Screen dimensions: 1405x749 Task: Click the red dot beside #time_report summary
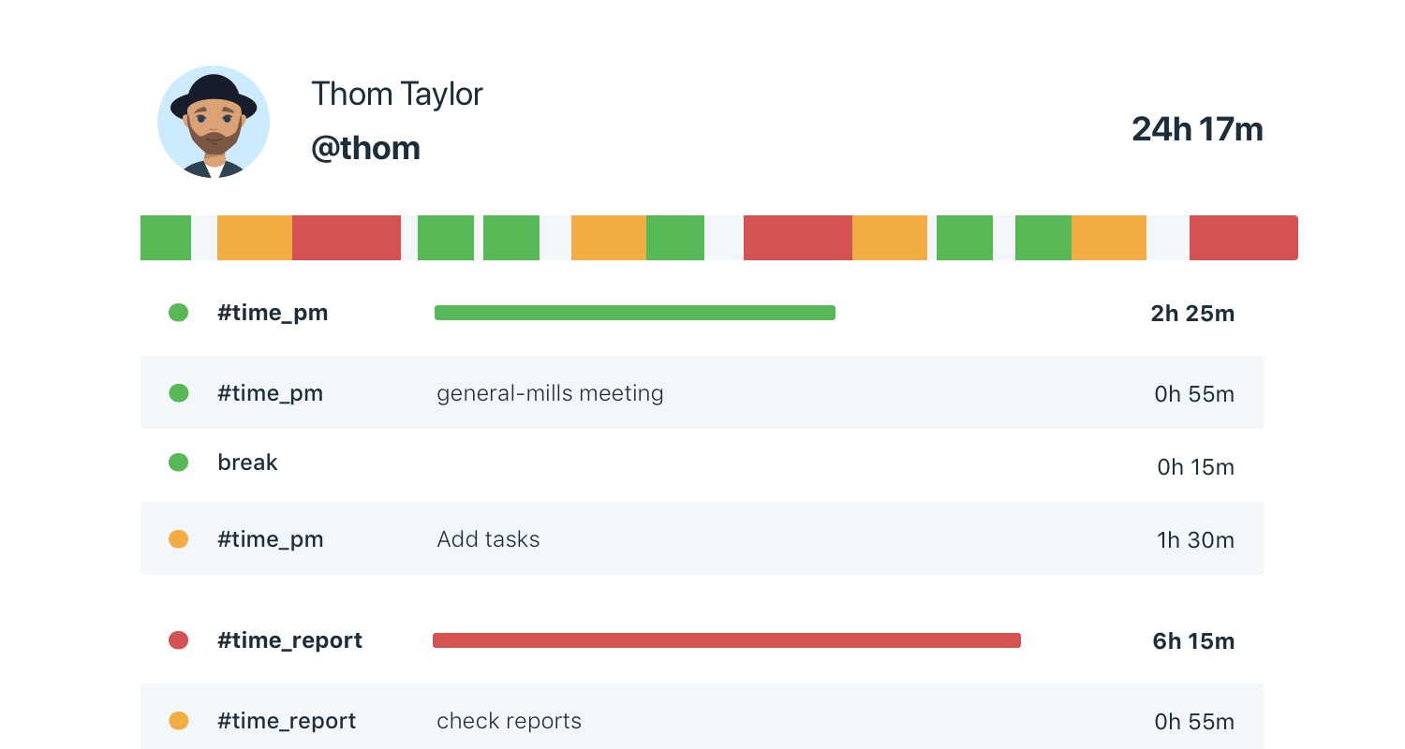tap(178, 640)
